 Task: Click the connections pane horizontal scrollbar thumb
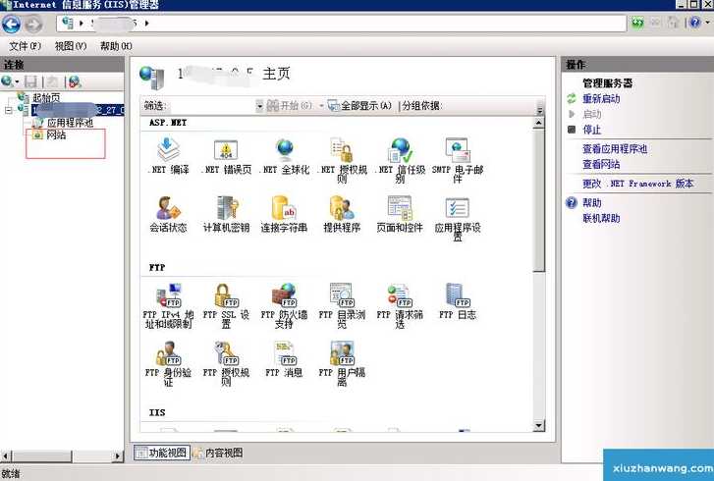(x=41, y=455)
